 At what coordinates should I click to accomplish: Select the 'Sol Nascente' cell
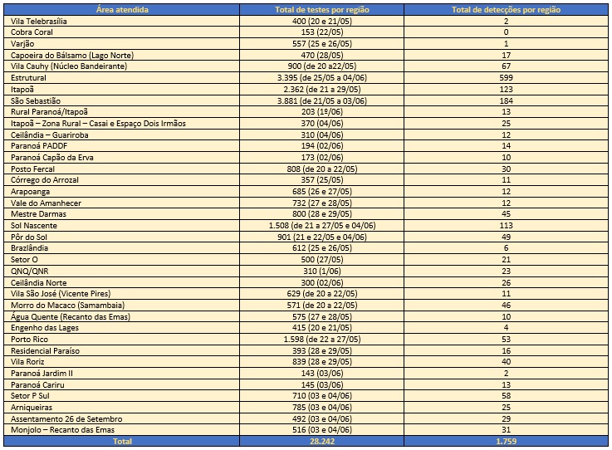[x=122, y=226]
